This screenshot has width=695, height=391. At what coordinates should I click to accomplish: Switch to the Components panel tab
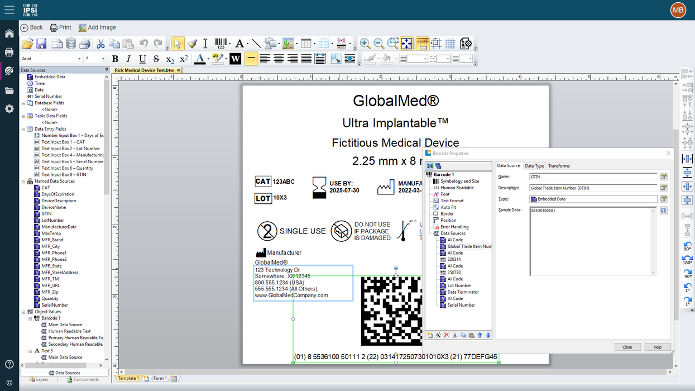[83, 379]
